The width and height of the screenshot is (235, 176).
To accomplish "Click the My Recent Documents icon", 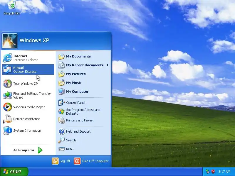I will point(61,65).
